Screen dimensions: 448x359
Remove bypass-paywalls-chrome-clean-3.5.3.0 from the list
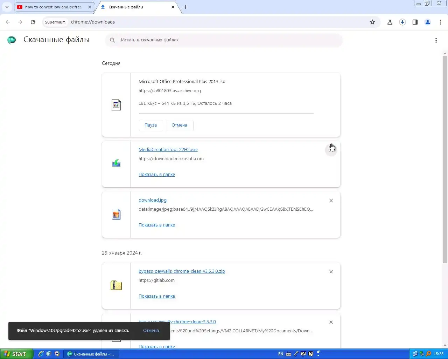[x=331, y=322]
